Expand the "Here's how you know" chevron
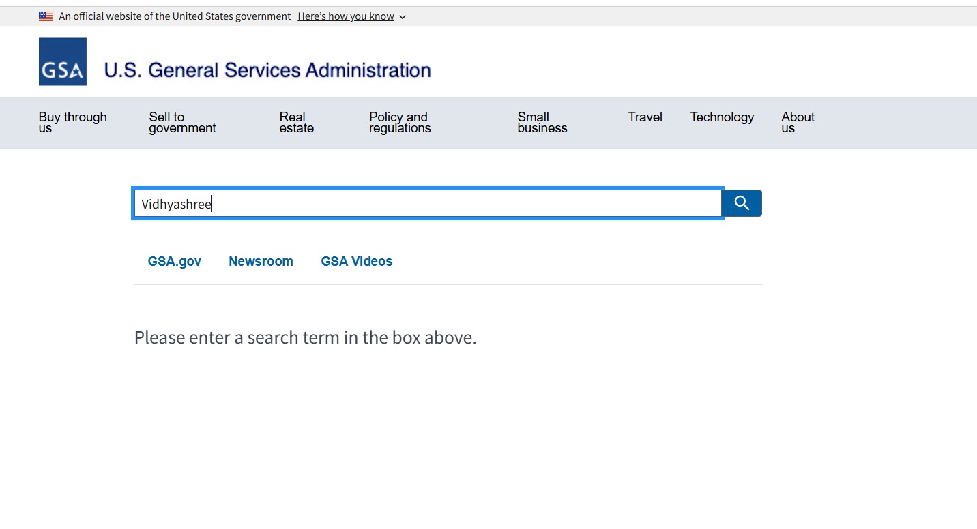 [403, 17]
